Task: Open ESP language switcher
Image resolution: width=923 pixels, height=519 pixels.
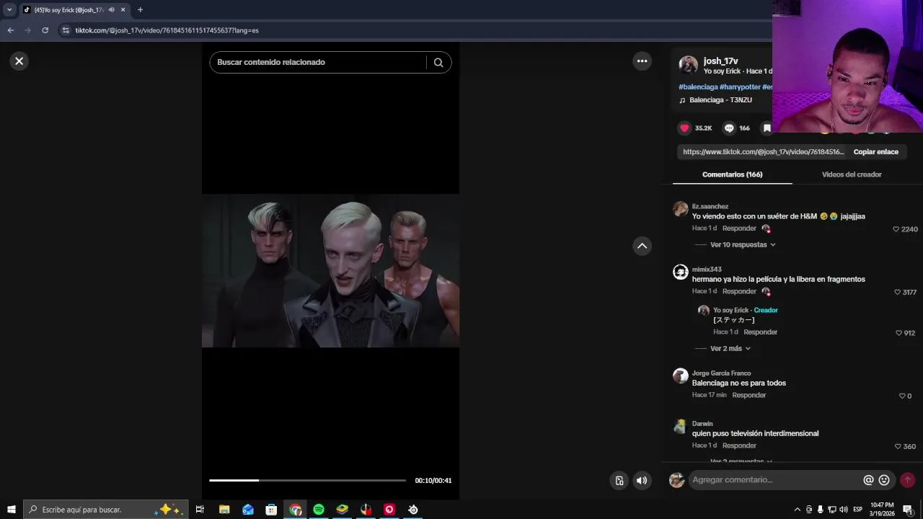Action: [x=857, y=510]
